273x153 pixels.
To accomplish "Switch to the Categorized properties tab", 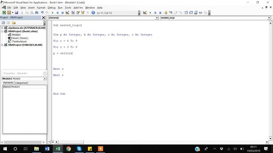I will tap(21, 83).
